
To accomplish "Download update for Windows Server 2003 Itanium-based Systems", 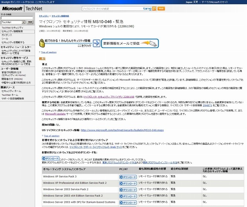I will click(x=128, y=203).
